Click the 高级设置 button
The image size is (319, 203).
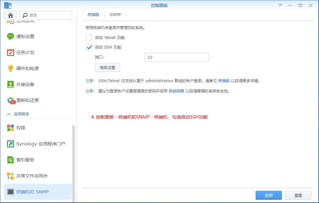tap(107, 67)
